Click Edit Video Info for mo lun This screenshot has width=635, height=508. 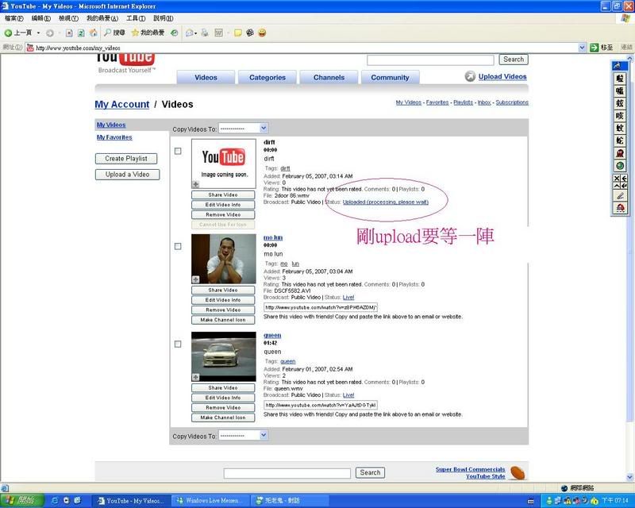coord(223,300)
